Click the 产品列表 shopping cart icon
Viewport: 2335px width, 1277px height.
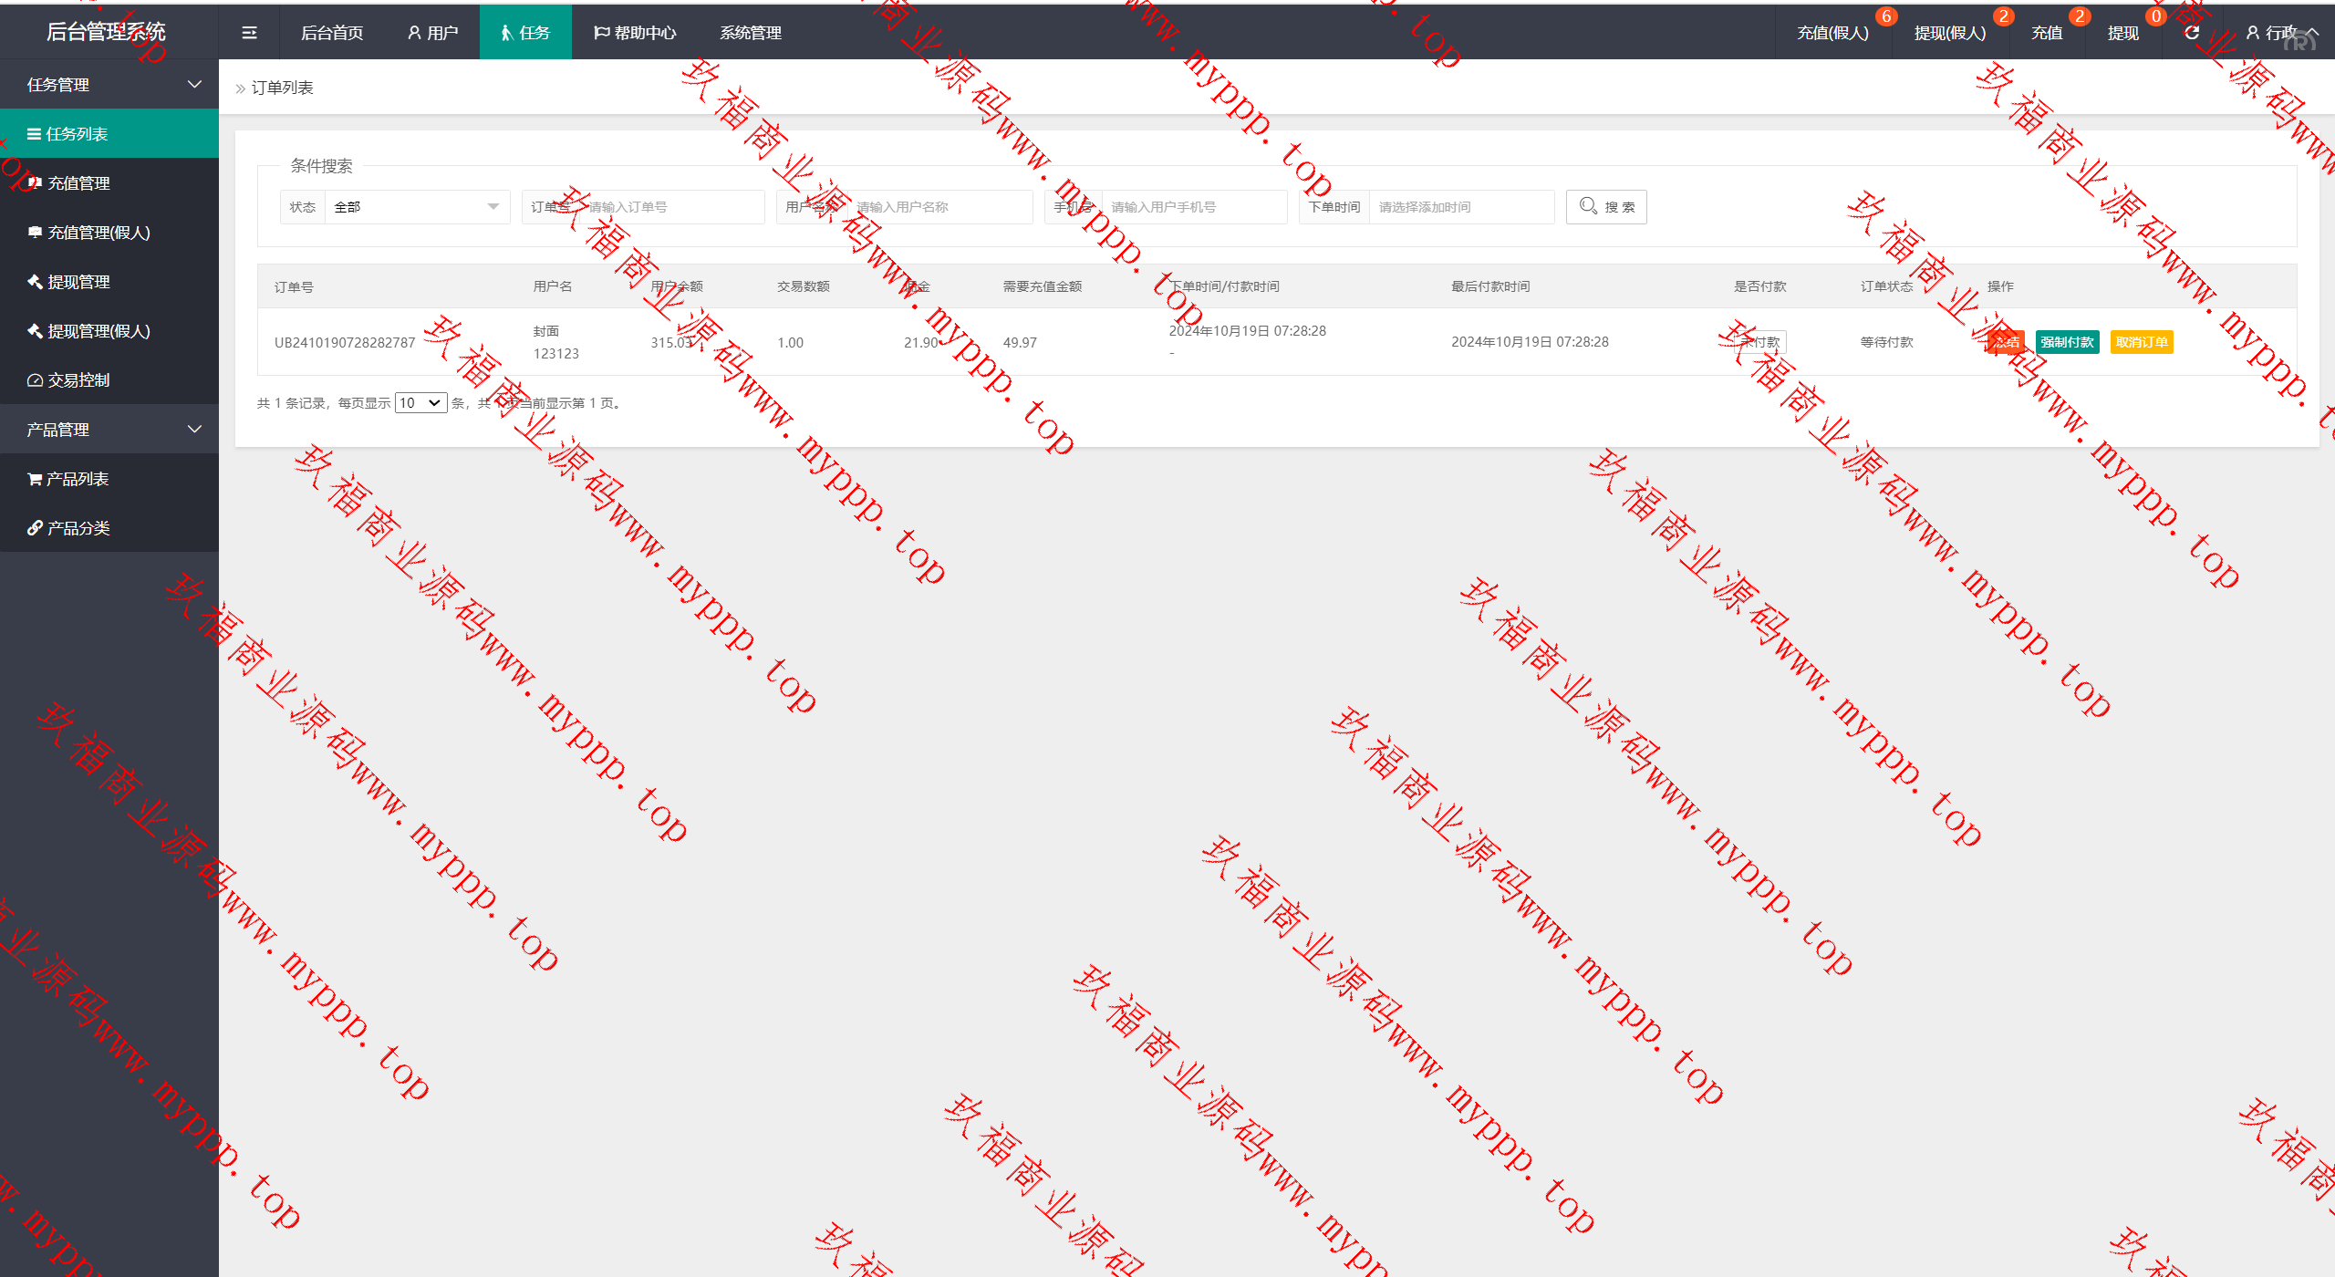(35, 479)
